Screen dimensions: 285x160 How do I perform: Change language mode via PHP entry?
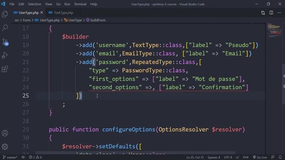[246, 157]
